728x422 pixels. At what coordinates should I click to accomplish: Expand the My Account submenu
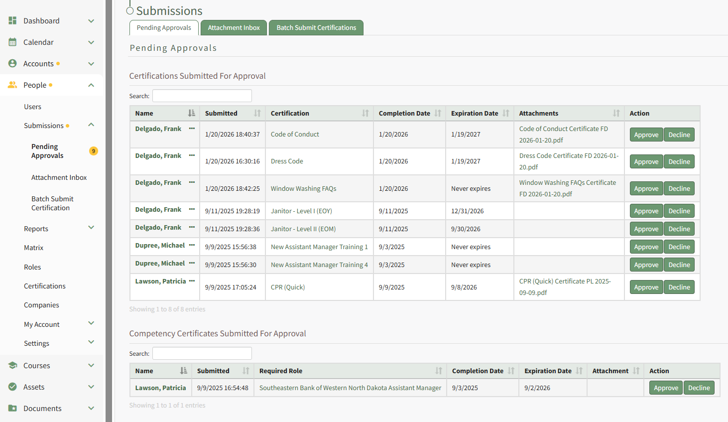coord(91,323)
